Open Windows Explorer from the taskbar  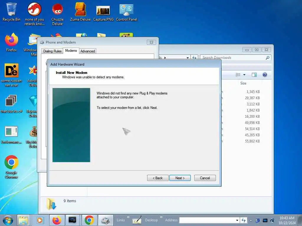pyautogui.click(x=24, y=220)
